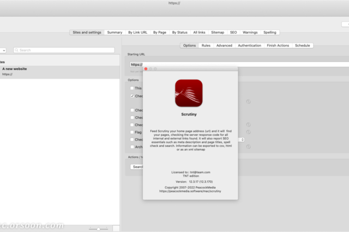Open the dropdown left of Search field
The width and height of the screenshot is (349, 232).
click(3, 51)
